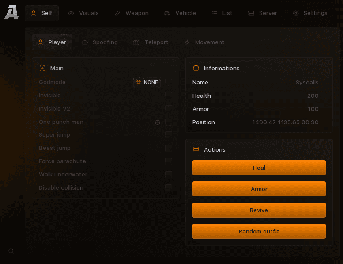Click the Force parachute label
Viewport: 343px width, 264px height.
click(x=62, y=161)
